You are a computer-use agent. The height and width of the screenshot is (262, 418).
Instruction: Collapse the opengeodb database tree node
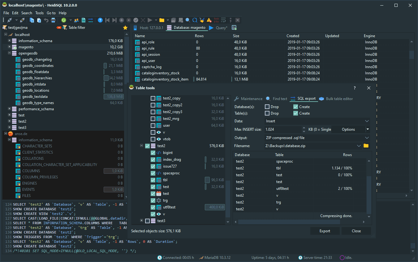9,53
